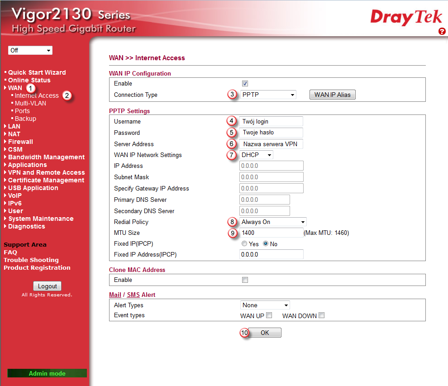Click the Username input field

pyautogui.click(x=271, y=121)
